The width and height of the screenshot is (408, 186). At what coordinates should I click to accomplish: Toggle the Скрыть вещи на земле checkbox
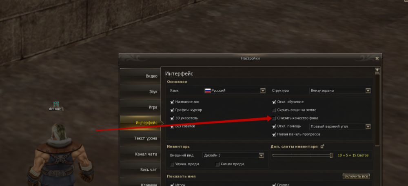coord(274,110)
